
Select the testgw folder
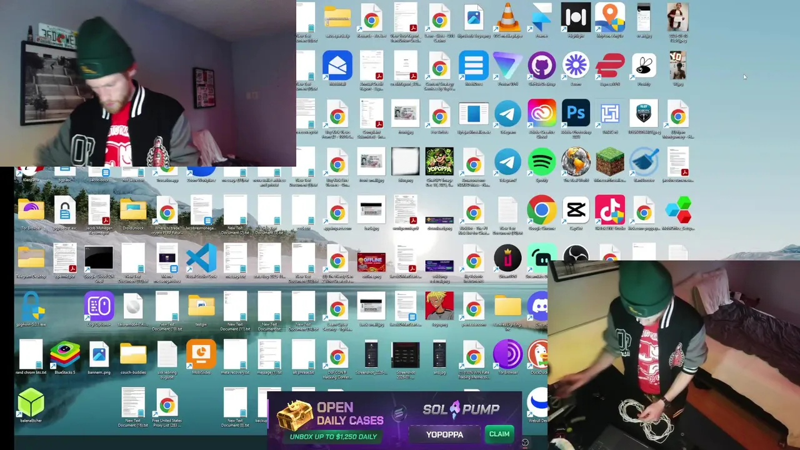coord(201,307)
